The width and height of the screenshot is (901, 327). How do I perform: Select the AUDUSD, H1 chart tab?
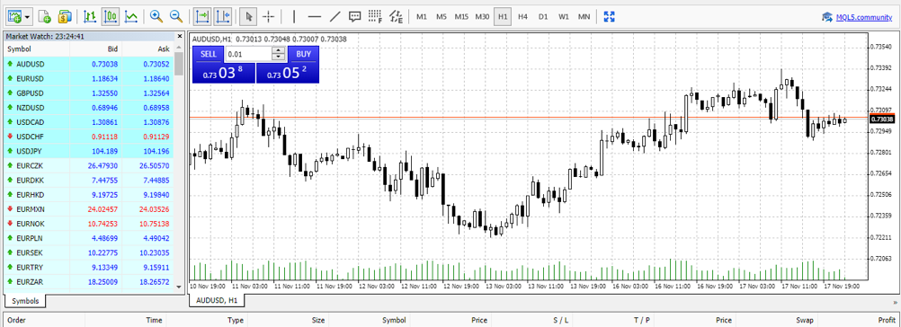coord(218,300)
